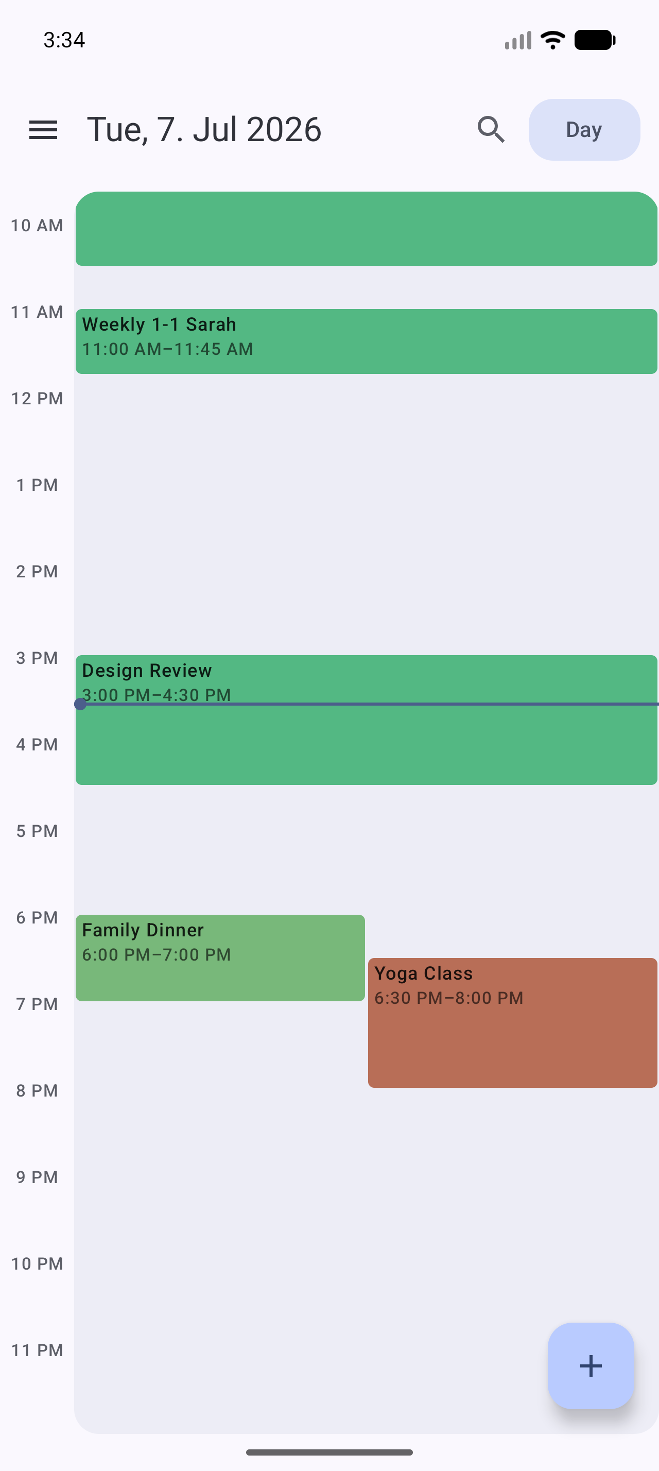Tap the home indicator bar

point(329,1452)
